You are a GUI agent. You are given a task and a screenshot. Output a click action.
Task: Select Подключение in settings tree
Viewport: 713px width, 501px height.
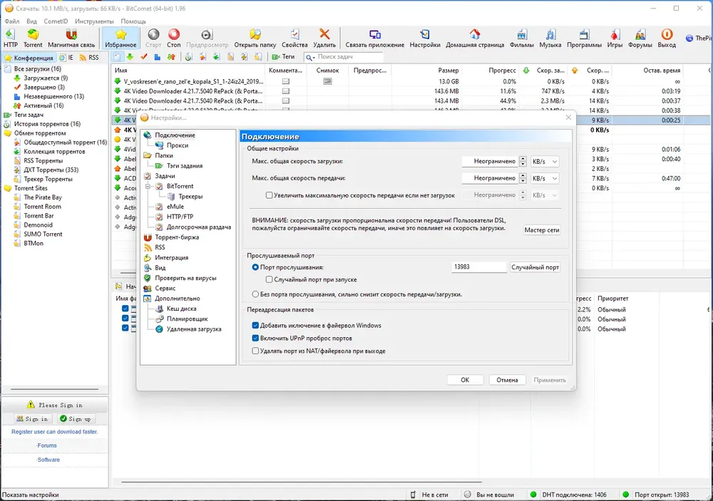click(x=175, y=135)
